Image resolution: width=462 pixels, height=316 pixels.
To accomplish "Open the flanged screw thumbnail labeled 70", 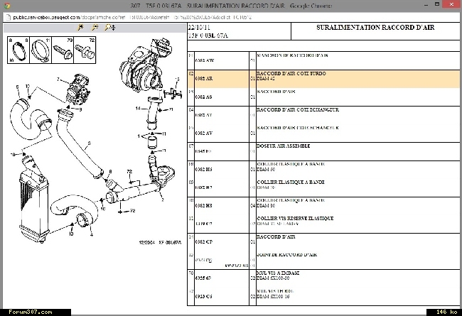I will pyautogui.click(x=63, y=50).
